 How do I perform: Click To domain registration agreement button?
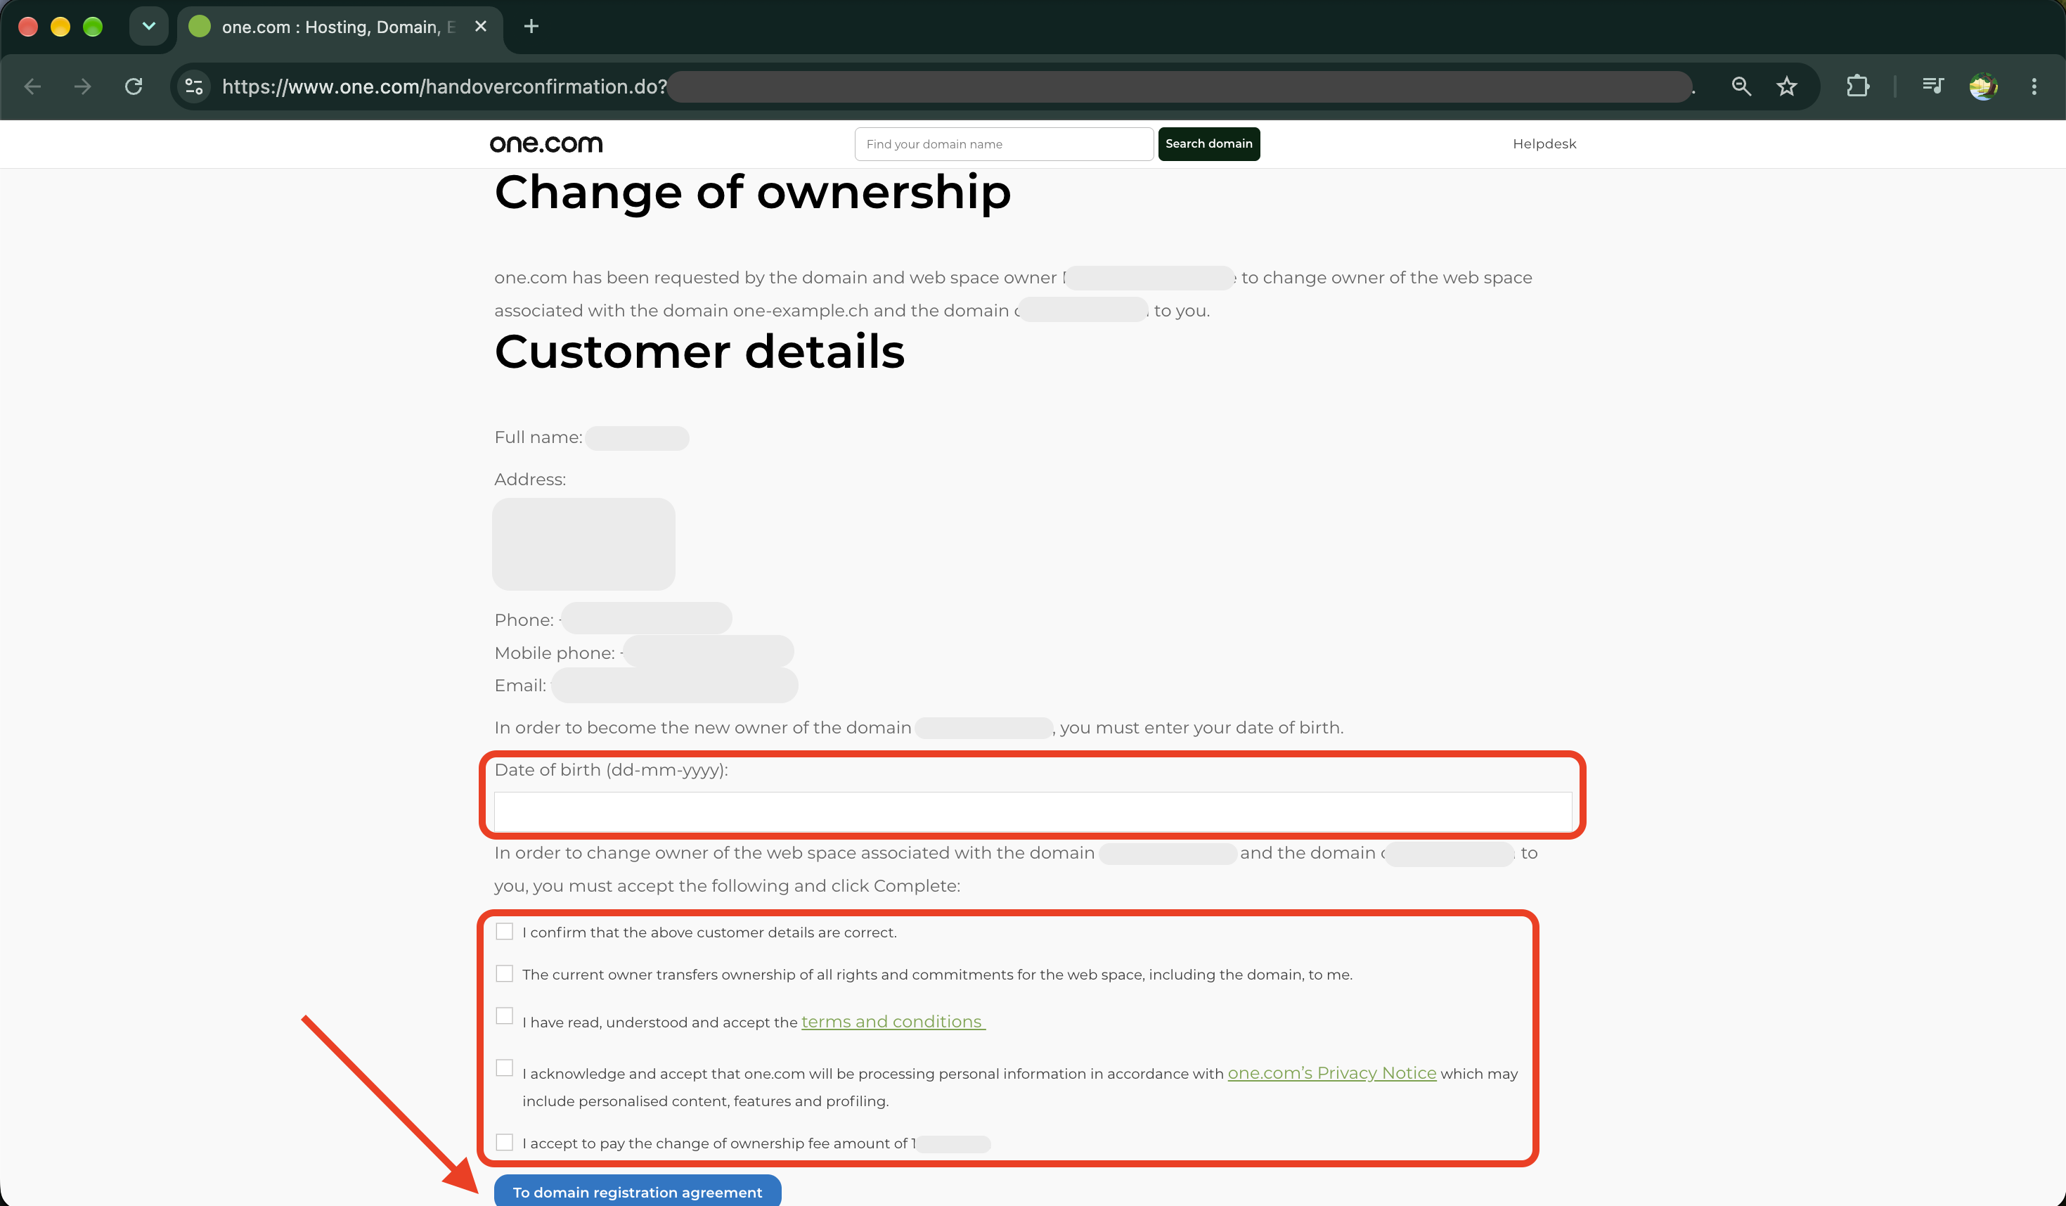click(x=637, y=1191)
